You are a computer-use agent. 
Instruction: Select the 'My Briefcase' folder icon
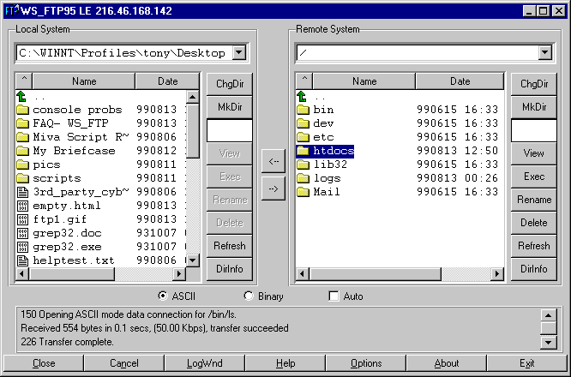point(22,151)
